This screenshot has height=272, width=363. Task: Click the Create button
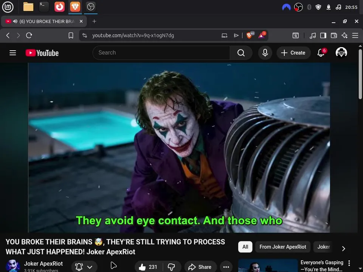(293, 53)
